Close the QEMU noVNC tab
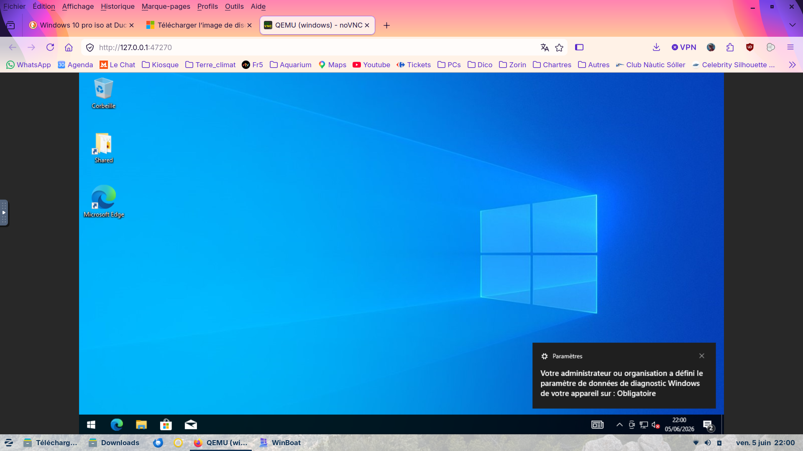Image resolution: width=803 pixels, height=451 pixels. tap(367, 25)
